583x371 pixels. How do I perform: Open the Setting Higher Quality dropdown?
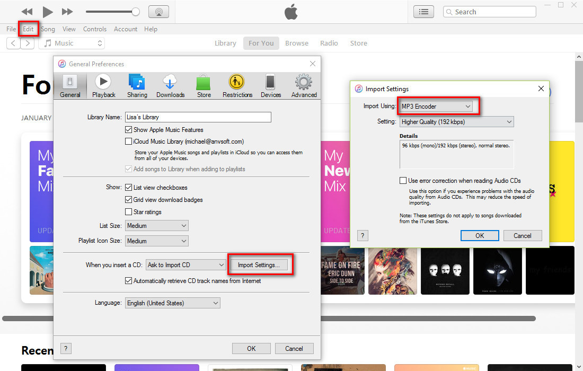(456, 121)
